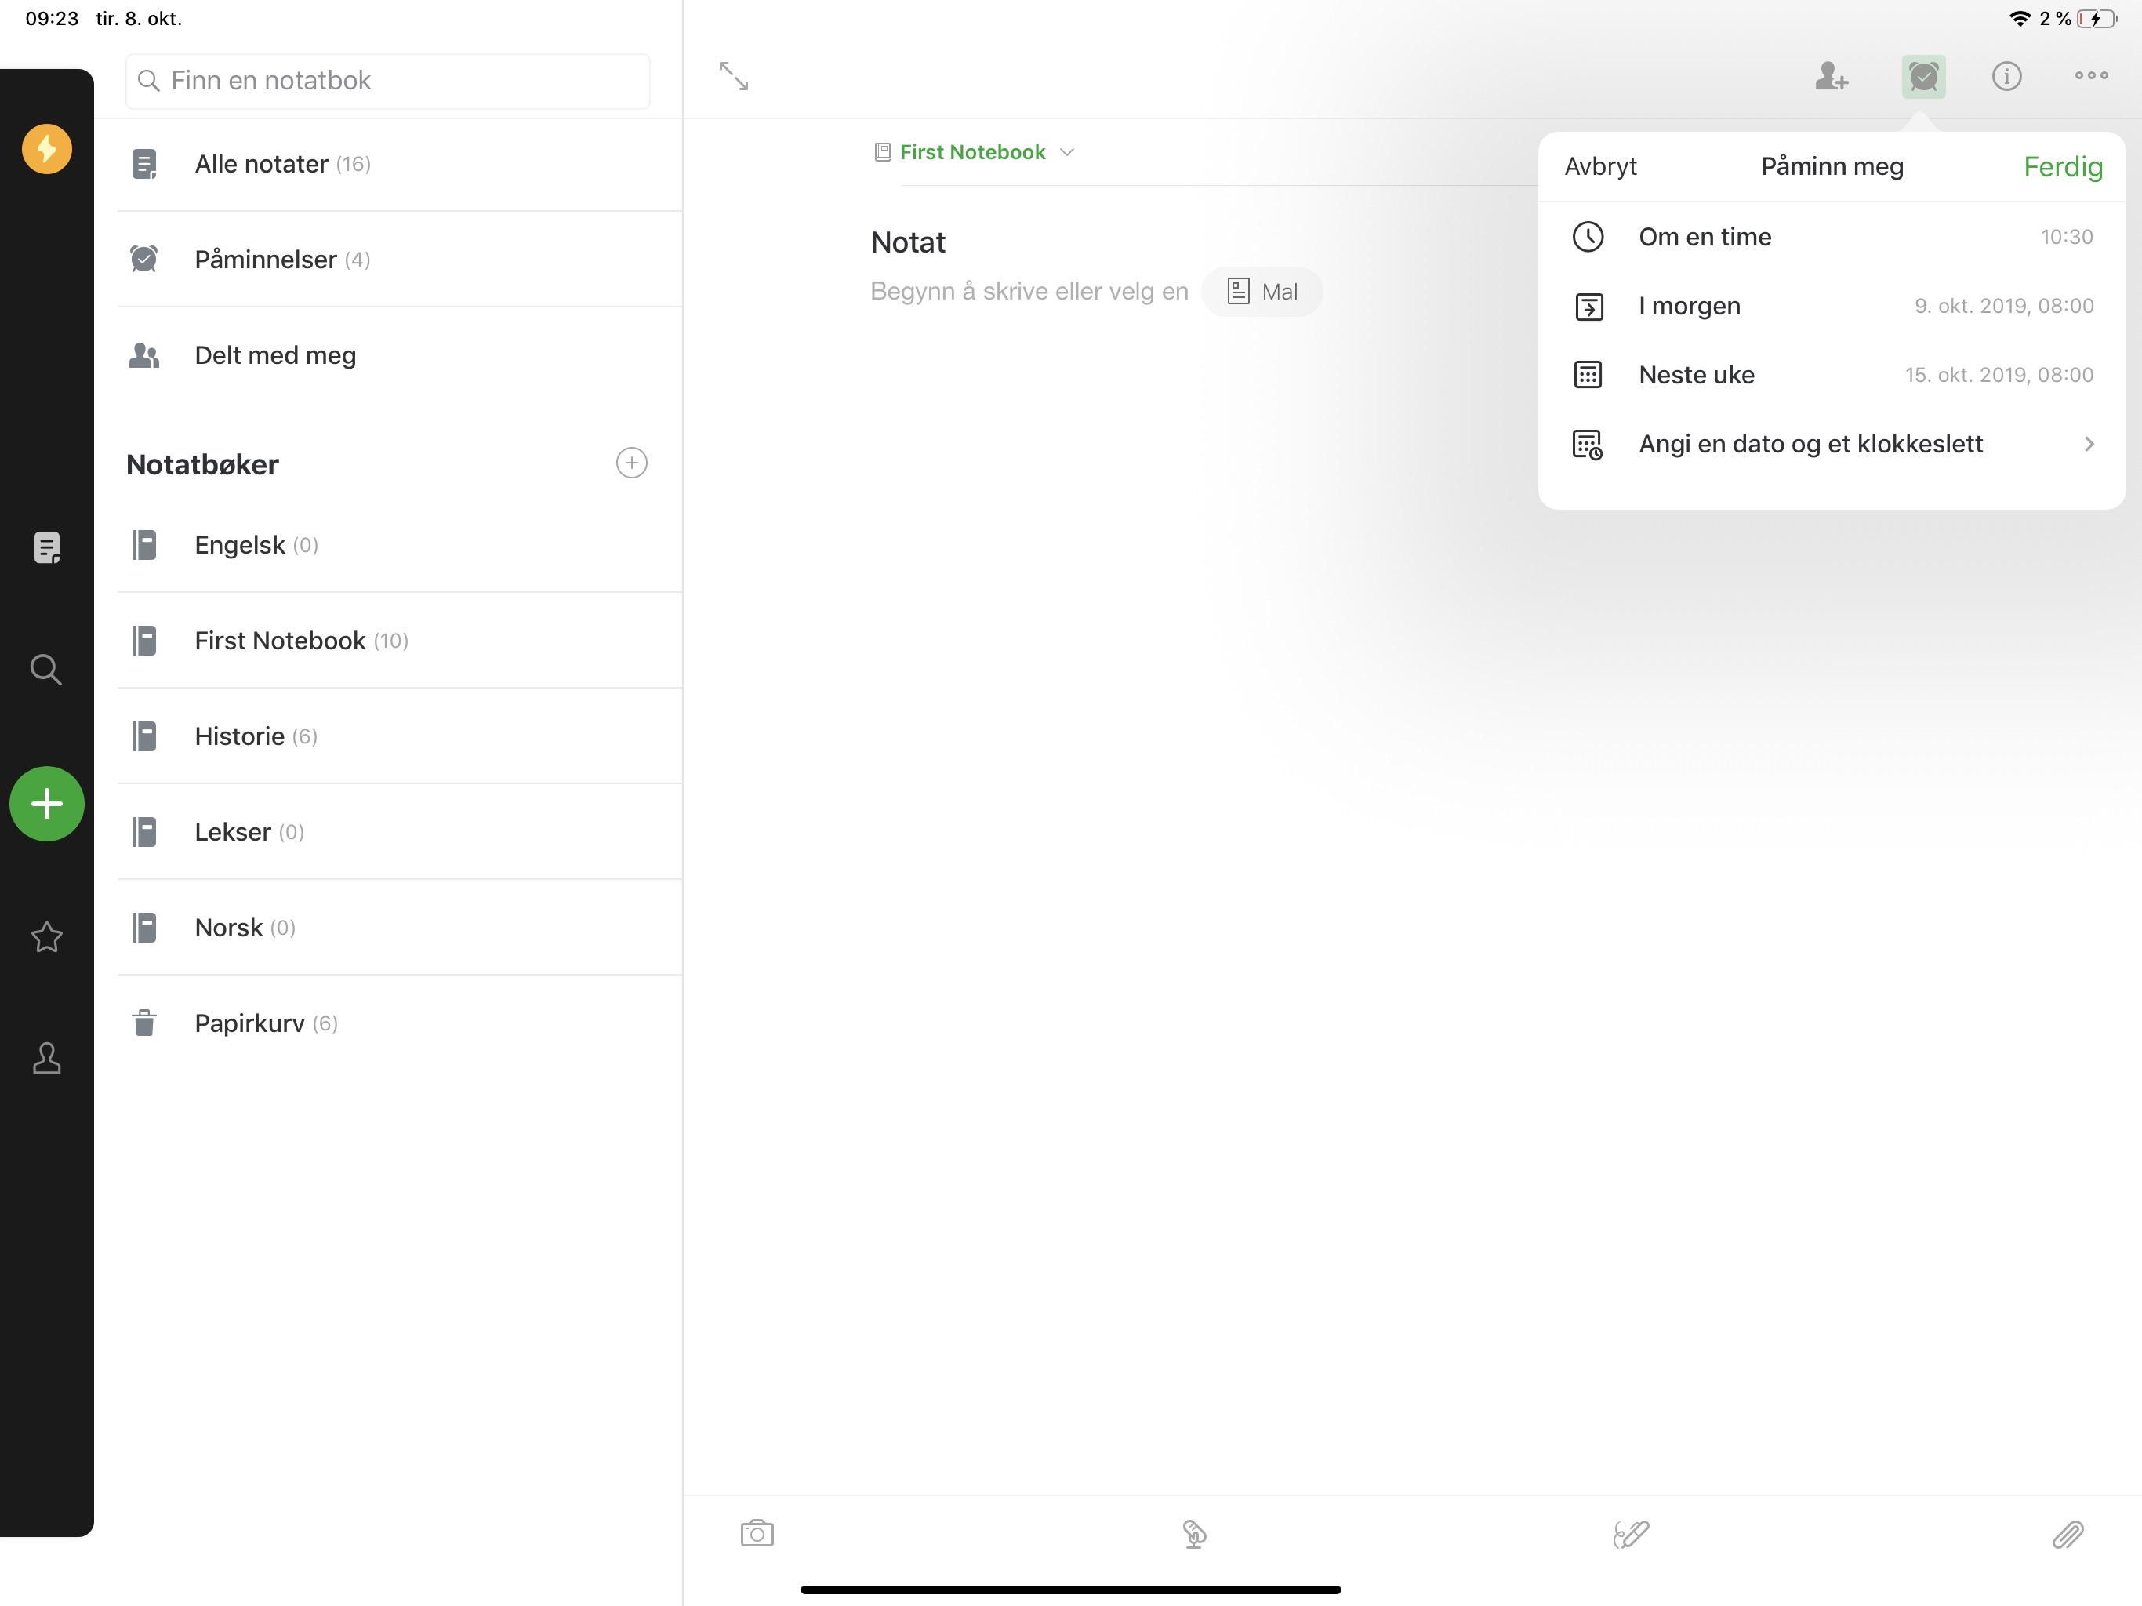
Task: Toggle the alarm clock reminder icon
Action: [1923, 77]
